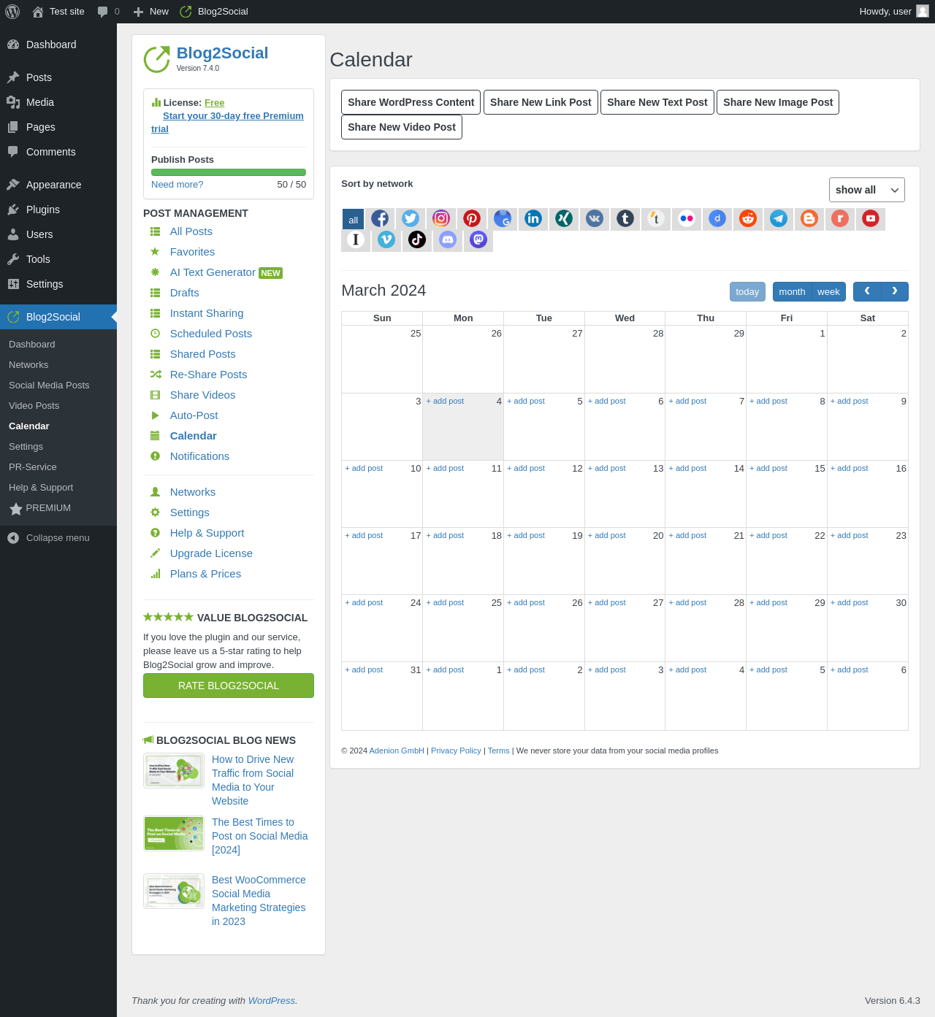This screenshot has width=935, height=1017.
Task: Open 'The Best Times to Post' article
Action: coord(260,836)
